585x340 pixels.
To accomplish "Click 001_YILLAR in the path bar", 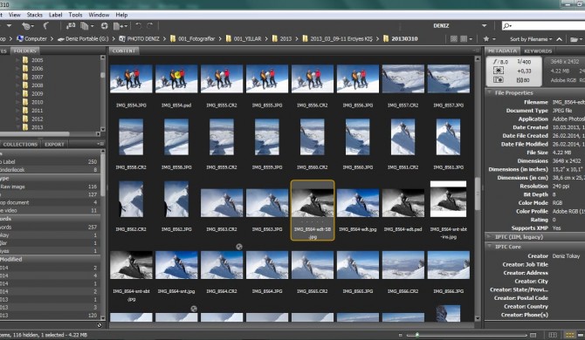I will click(244, 38).
